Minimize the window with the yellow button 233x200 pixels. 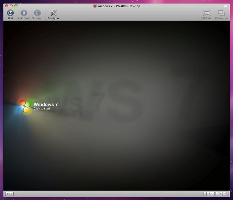point(11,6)
